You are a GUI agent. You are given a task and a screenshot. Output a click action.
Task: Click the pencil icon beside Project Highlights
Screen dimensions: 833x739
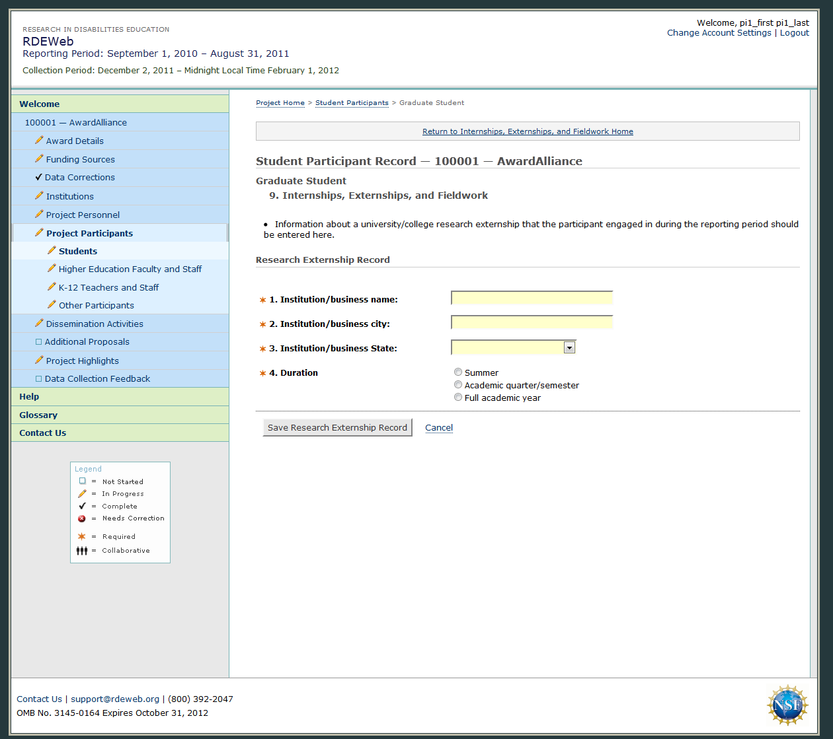click(39, 361)
